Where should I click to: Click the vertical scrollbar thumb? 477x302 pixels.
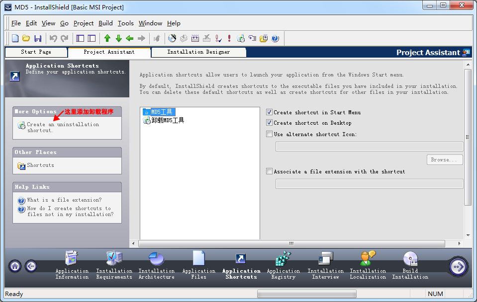click(468, 137)
